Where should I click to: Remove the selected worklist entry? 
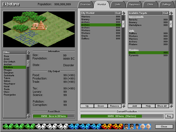(114, 106)
